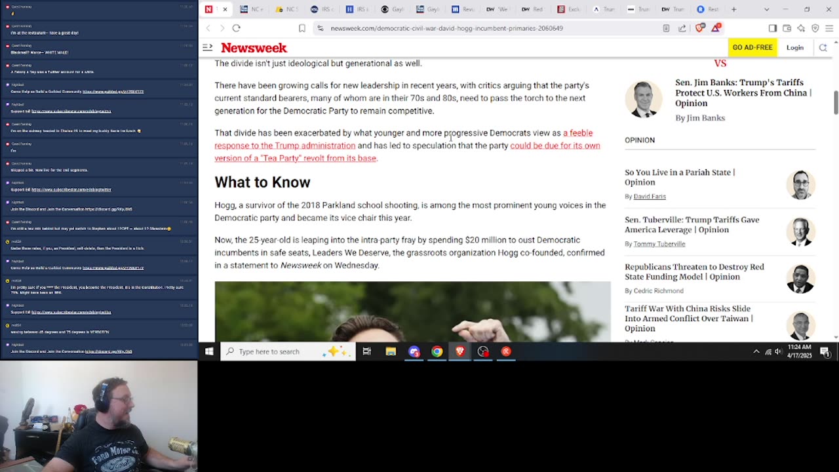Launch File Explorer from the taskbar
The width and height of the screenshot is (839, 472).
(391, 351)
